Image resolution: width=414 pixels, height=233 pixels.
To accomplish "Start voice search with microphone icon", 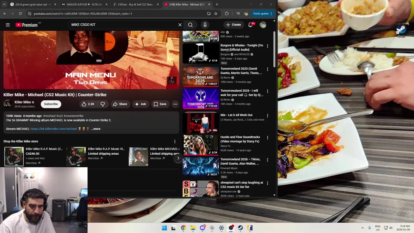I will (205, 25).
